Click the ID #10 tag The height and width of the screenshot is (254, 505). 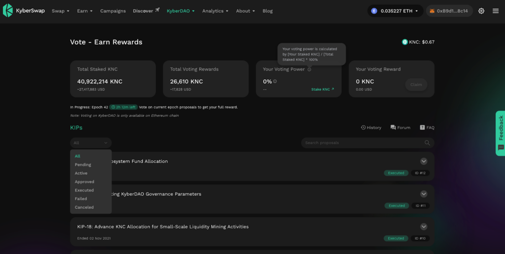click(x=420, y=238)
